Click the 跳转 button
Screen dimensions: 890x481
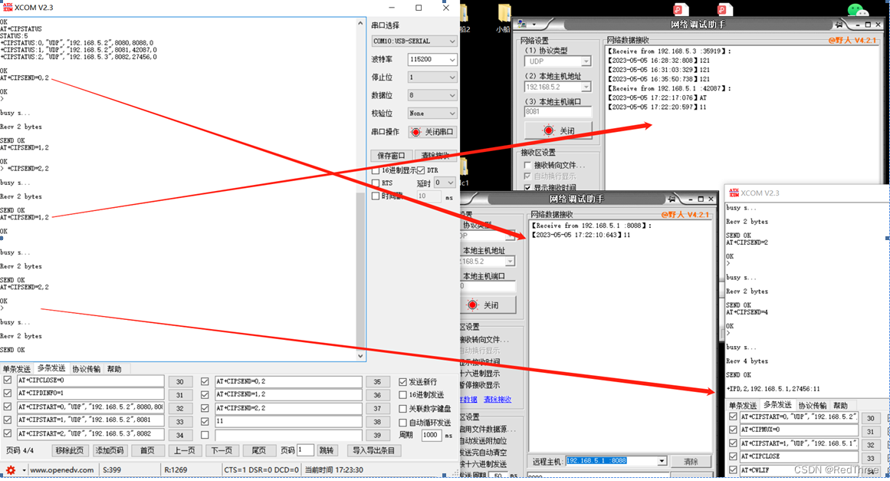coord(327,450)
